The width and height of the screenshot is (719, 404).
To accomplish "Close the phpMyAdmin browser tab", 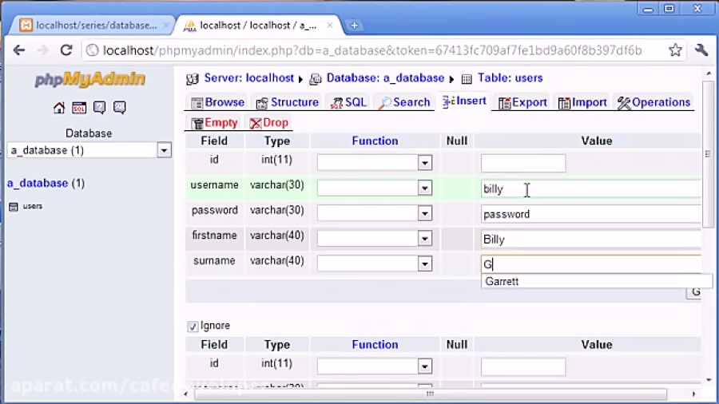I will (330, 26).
